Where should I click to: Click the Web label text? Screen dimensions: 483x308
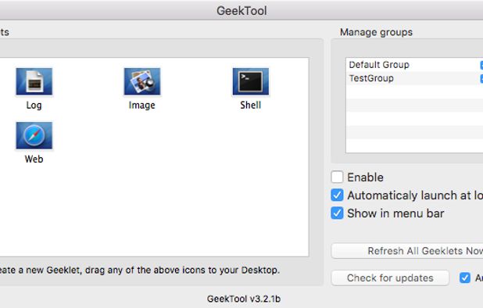(x=34, y=159)
